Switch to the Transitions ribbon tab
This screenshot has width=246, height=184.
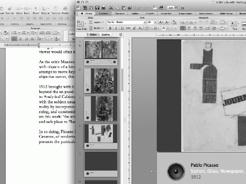[x=185, y=14]
